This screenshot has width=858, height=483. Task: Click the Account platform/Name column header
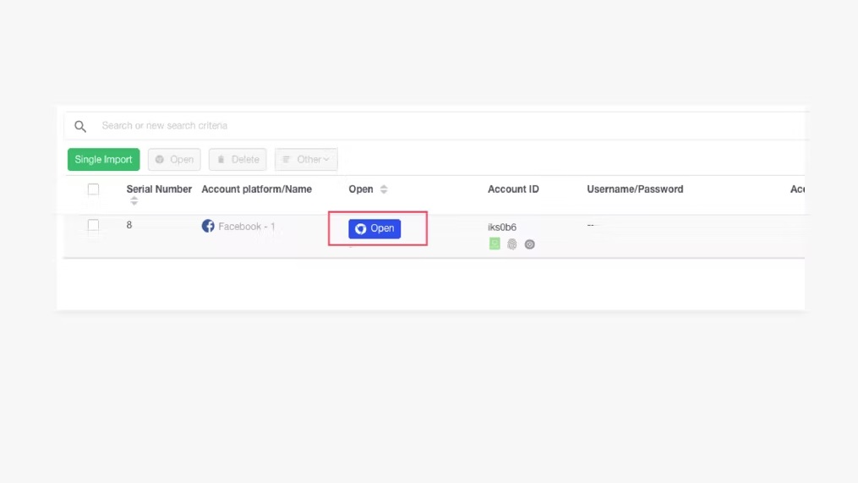[257, 189]
